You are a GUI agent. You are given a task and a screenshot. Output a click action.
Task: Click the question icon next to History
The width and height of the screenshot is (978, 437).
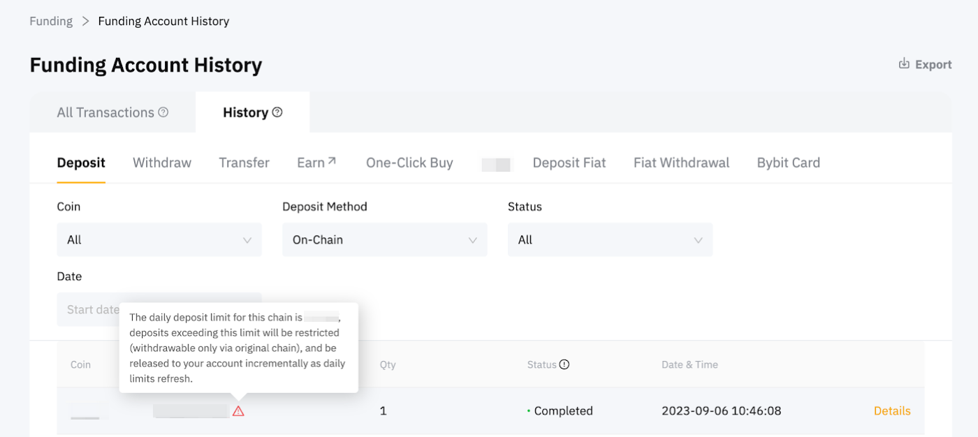click(277, 112)
